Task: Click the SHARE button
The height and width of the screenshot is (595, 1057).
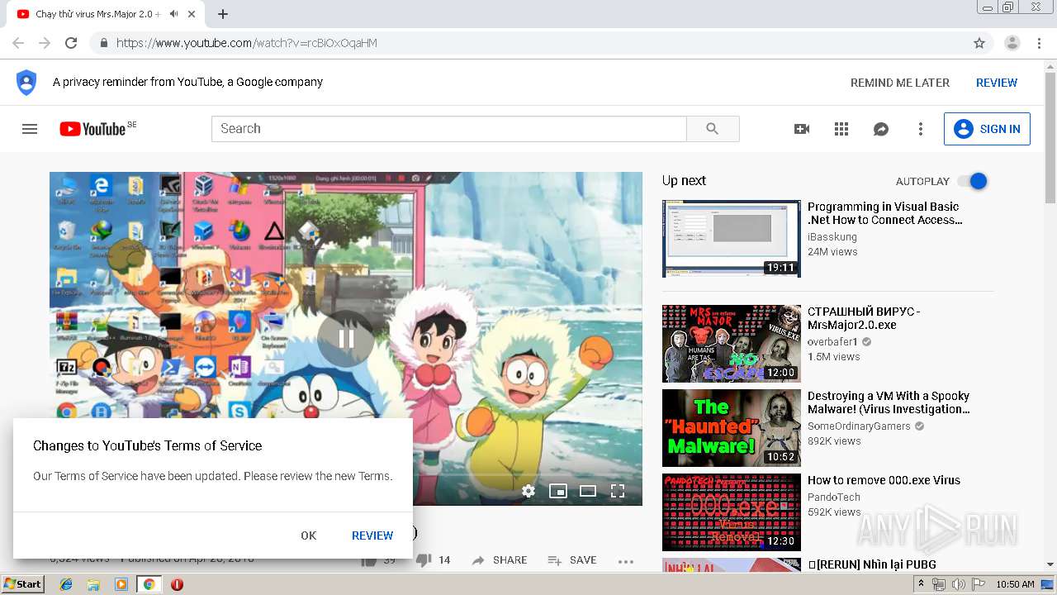Action: [500, 560]
